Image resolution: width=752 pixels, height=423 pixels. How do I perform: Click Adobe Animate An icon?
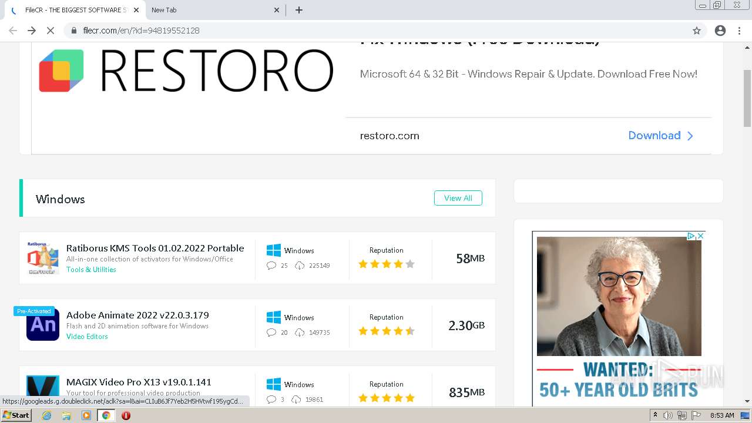pyautogui.click(x=43, y=325)
